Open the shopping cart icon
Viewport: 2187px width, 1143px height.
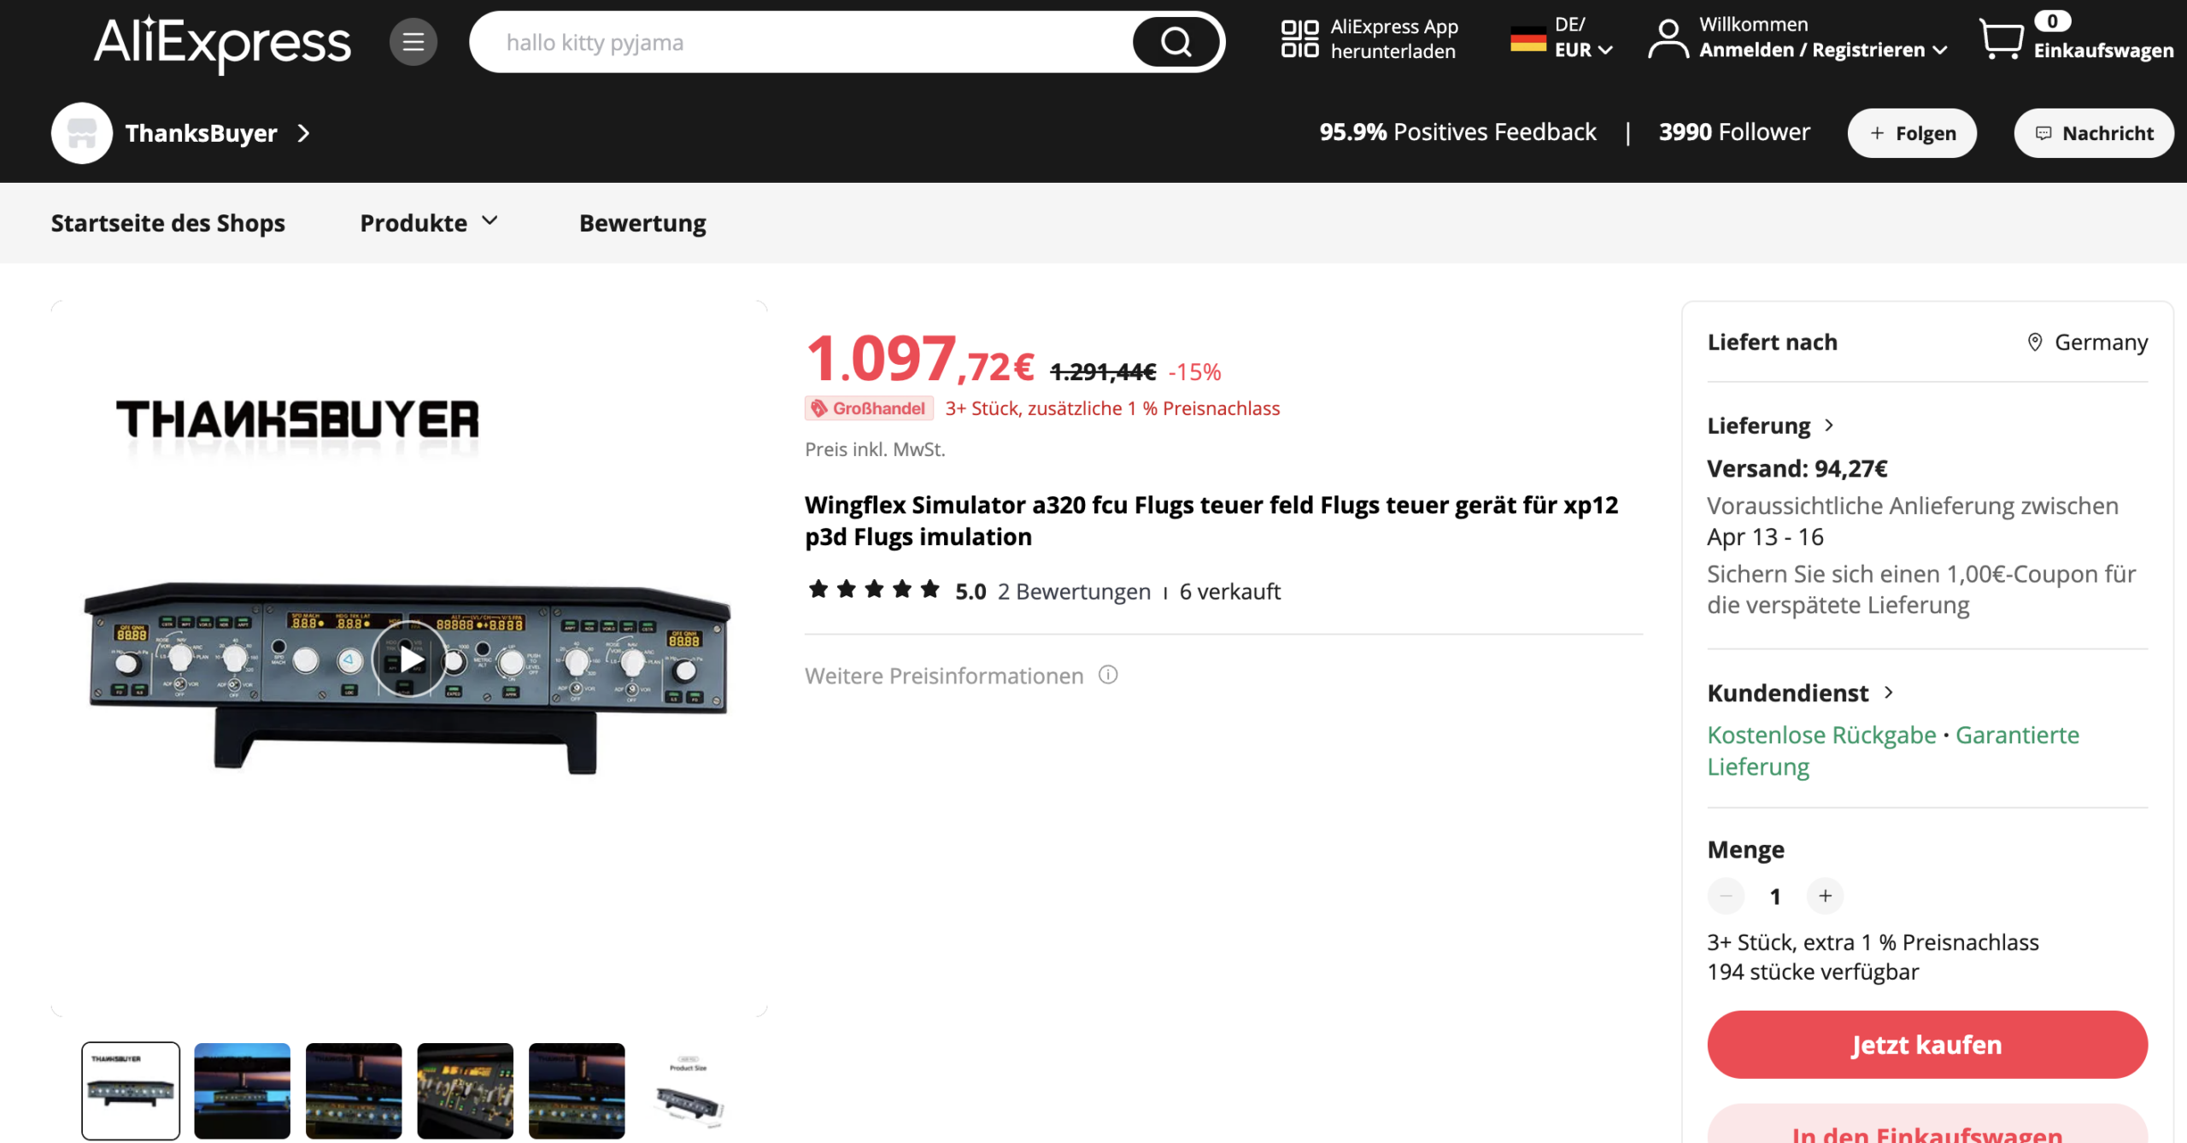click(x=2001, y=39)
